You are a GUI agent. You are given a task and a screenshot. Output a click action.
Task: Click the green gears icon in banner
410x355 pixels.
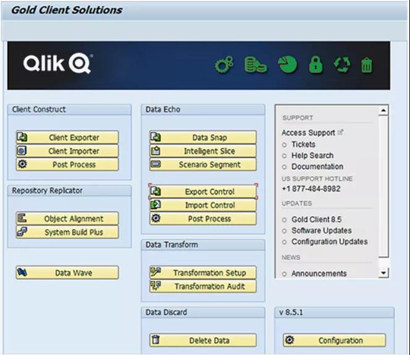(x=224, y=65)
